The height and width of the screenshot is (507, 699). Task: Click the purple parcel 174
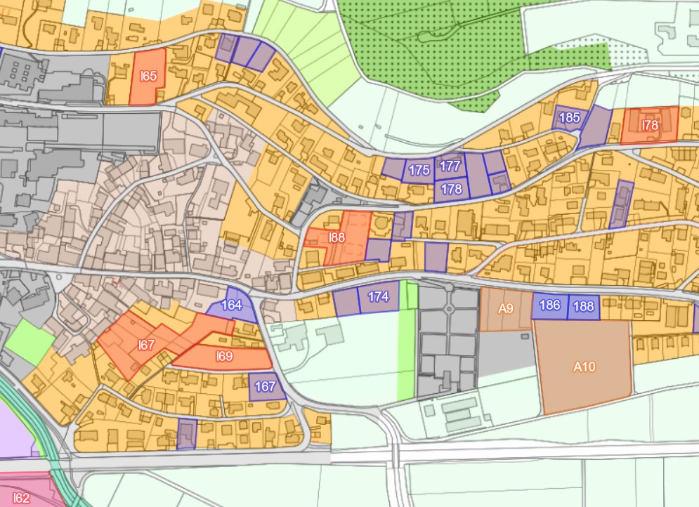coord(377,297)
